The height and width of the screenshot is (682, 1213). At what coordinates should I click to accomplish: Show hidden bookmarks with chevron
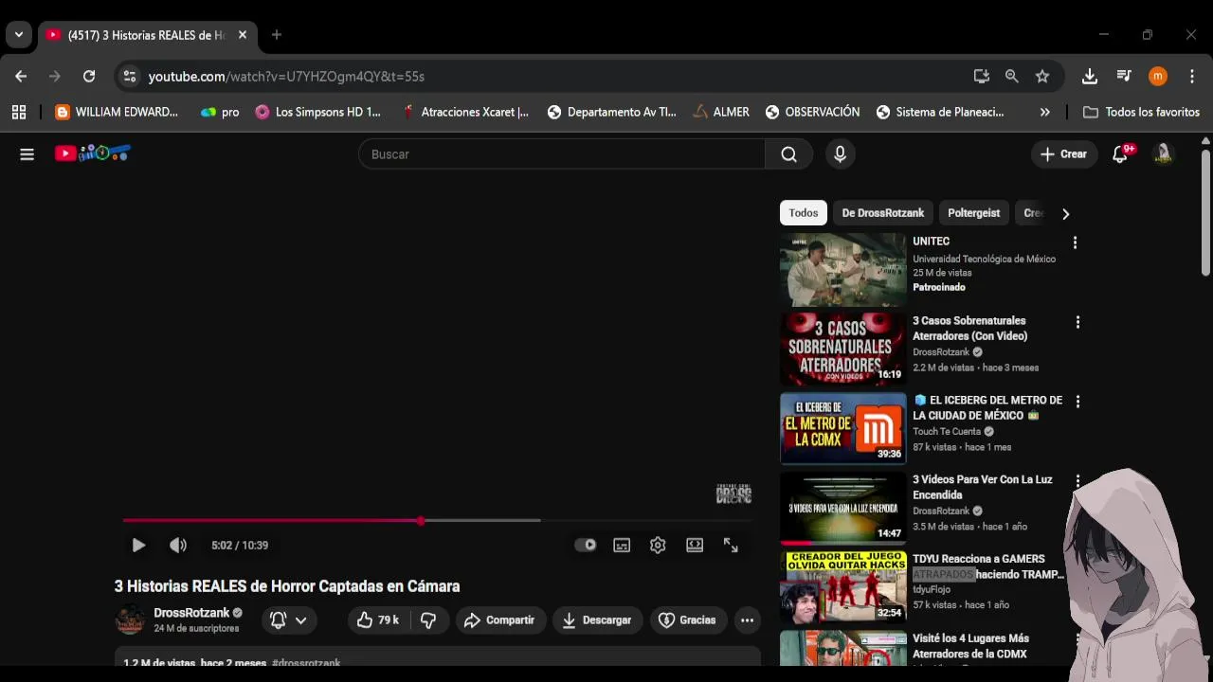pos(1044,112)
